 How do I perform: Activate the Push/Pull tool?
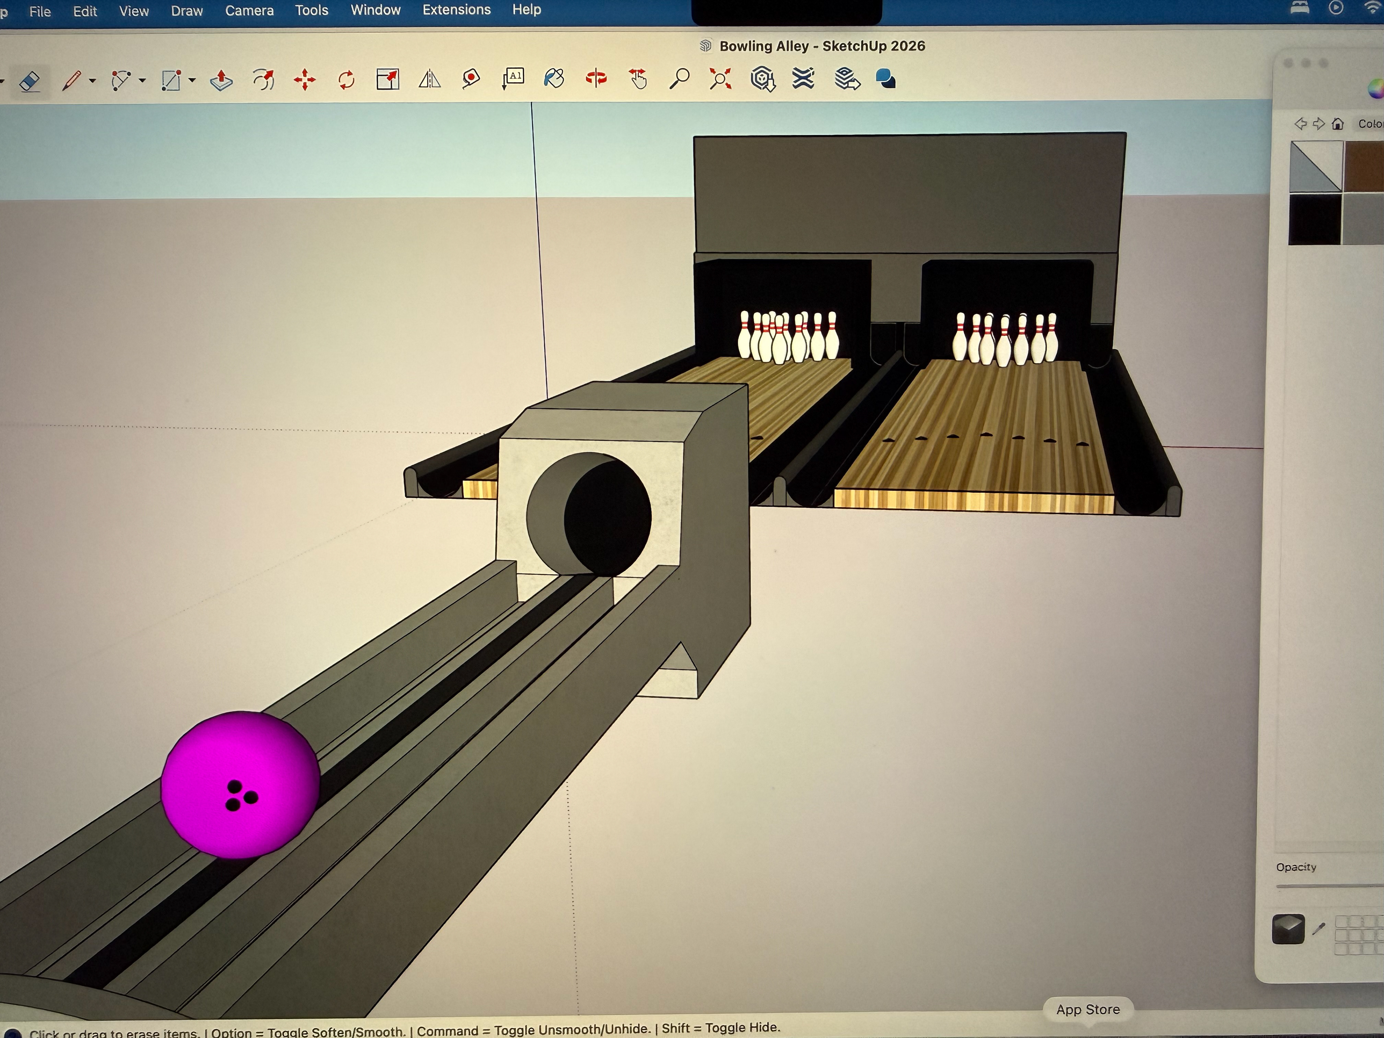(x=221, y=80)
